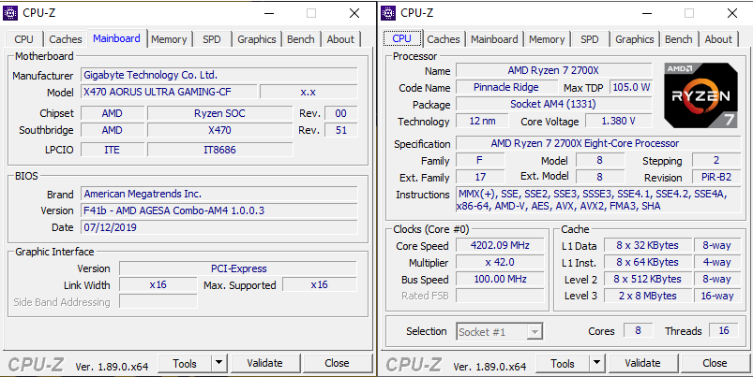Image resolution: width=753 pixels, height=377 pixels.
Task: Click the Core Voltage 1.380 V field
Action: point(619,122)
